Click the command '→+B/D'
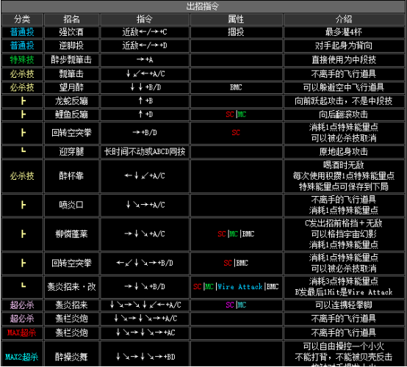The width and height of the screenshot is (407, 367). 145,133
